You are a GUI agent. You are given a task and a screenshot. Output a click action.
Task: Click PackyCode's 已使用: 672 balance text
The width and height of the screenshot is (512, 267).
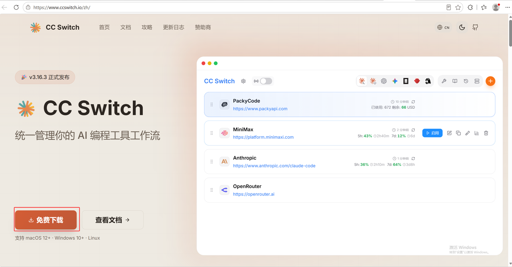[381, 108]
